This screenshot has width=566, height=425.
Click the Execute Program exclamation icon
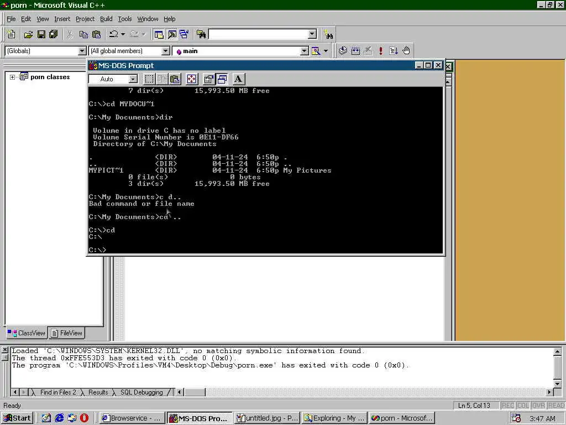click(x=381, y=51)
